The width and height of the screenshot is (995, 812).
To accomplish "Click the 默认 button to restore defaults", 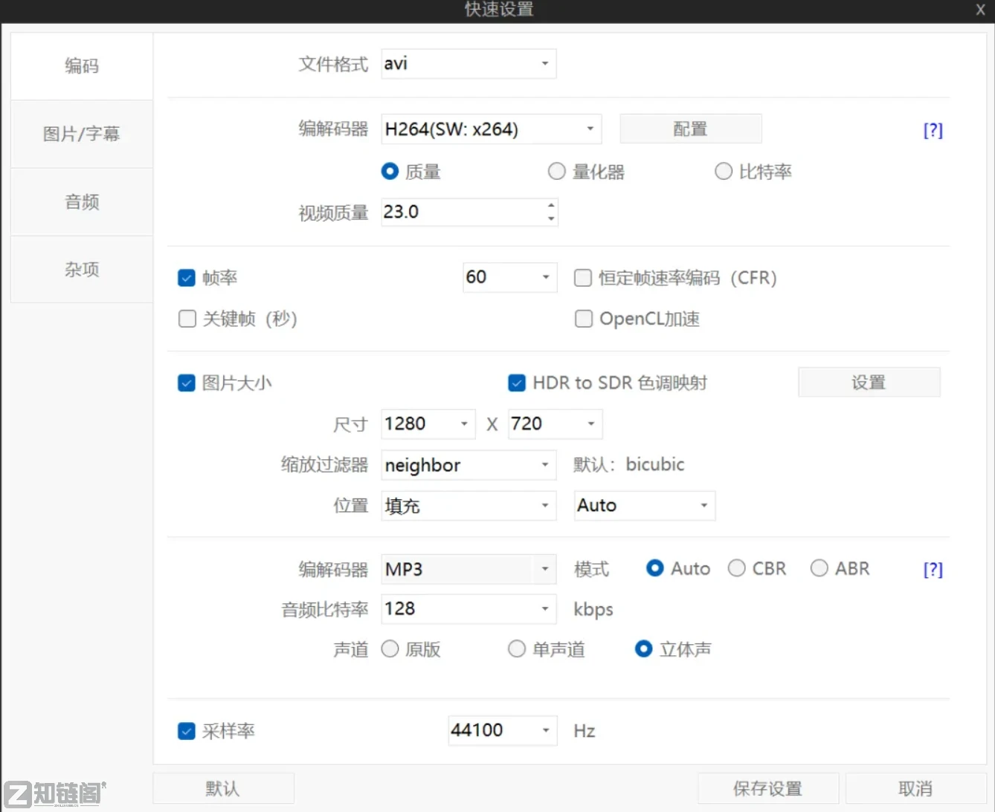I will pyautogui.click(x=223, y=788).
